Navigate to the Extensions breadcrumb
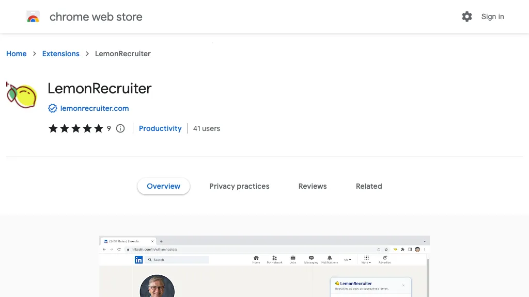 61,54
